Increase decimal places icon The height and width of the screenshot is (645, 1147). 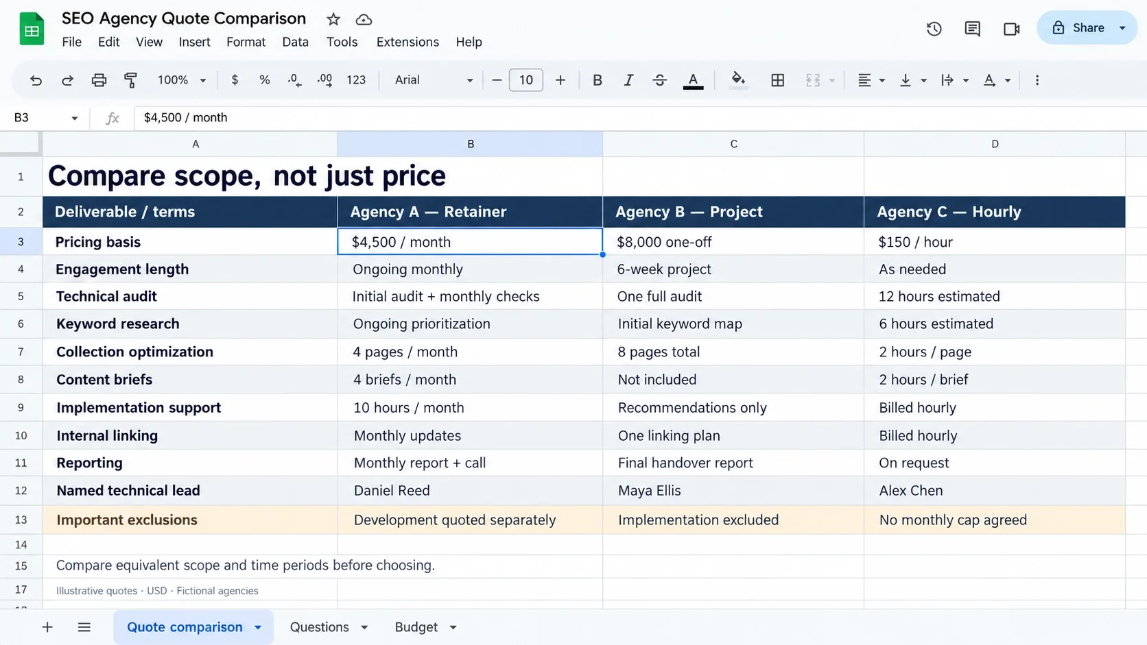click(x=325, y=80)
